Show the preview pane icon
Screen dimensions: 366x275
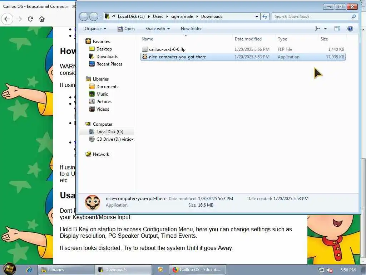coord(337,29)
